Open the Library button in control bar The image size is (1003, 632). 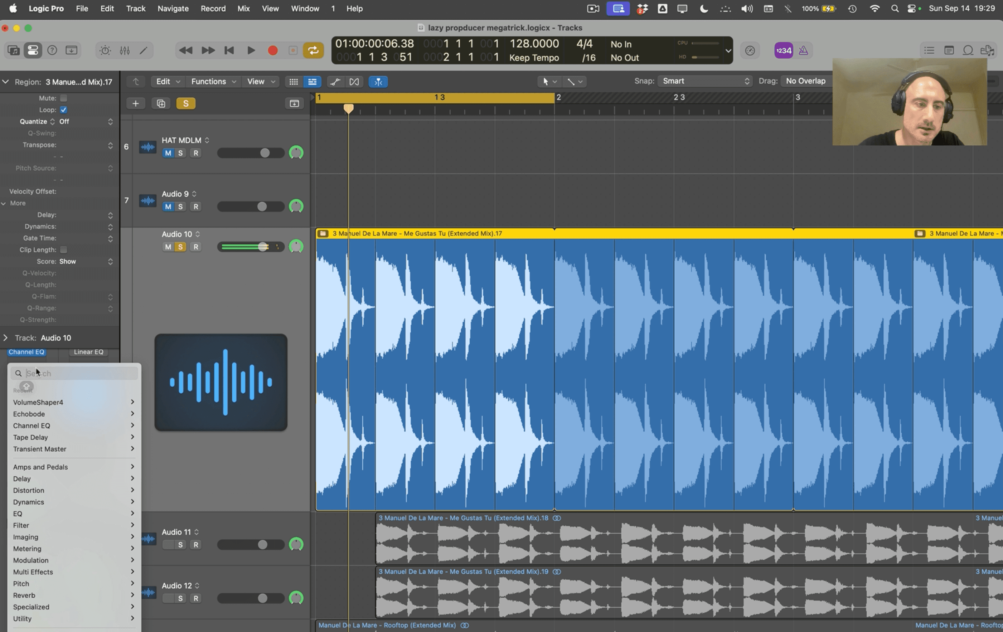13,50
